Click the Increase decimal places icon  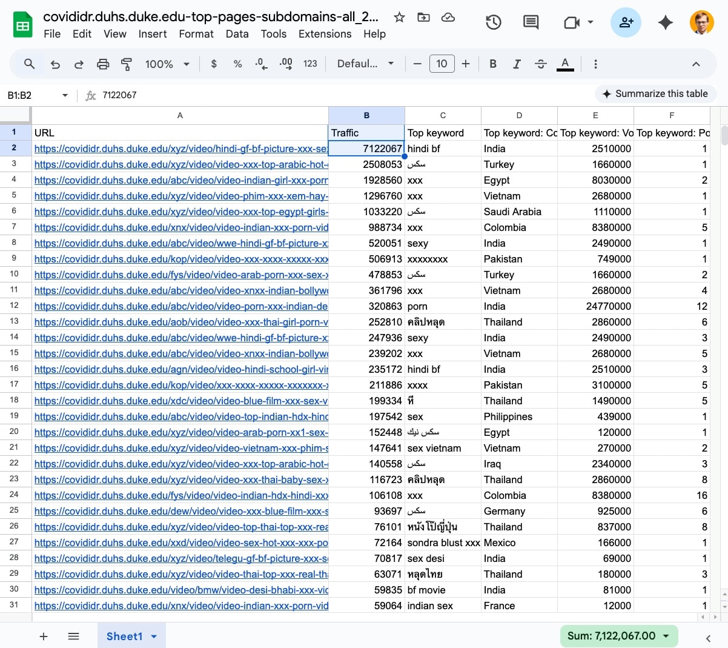285,64
